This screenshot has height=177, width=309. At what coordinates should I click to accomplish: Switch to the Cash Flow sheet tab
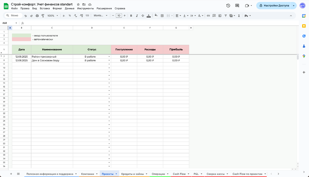pyautogui.click(x=179, y=174)
